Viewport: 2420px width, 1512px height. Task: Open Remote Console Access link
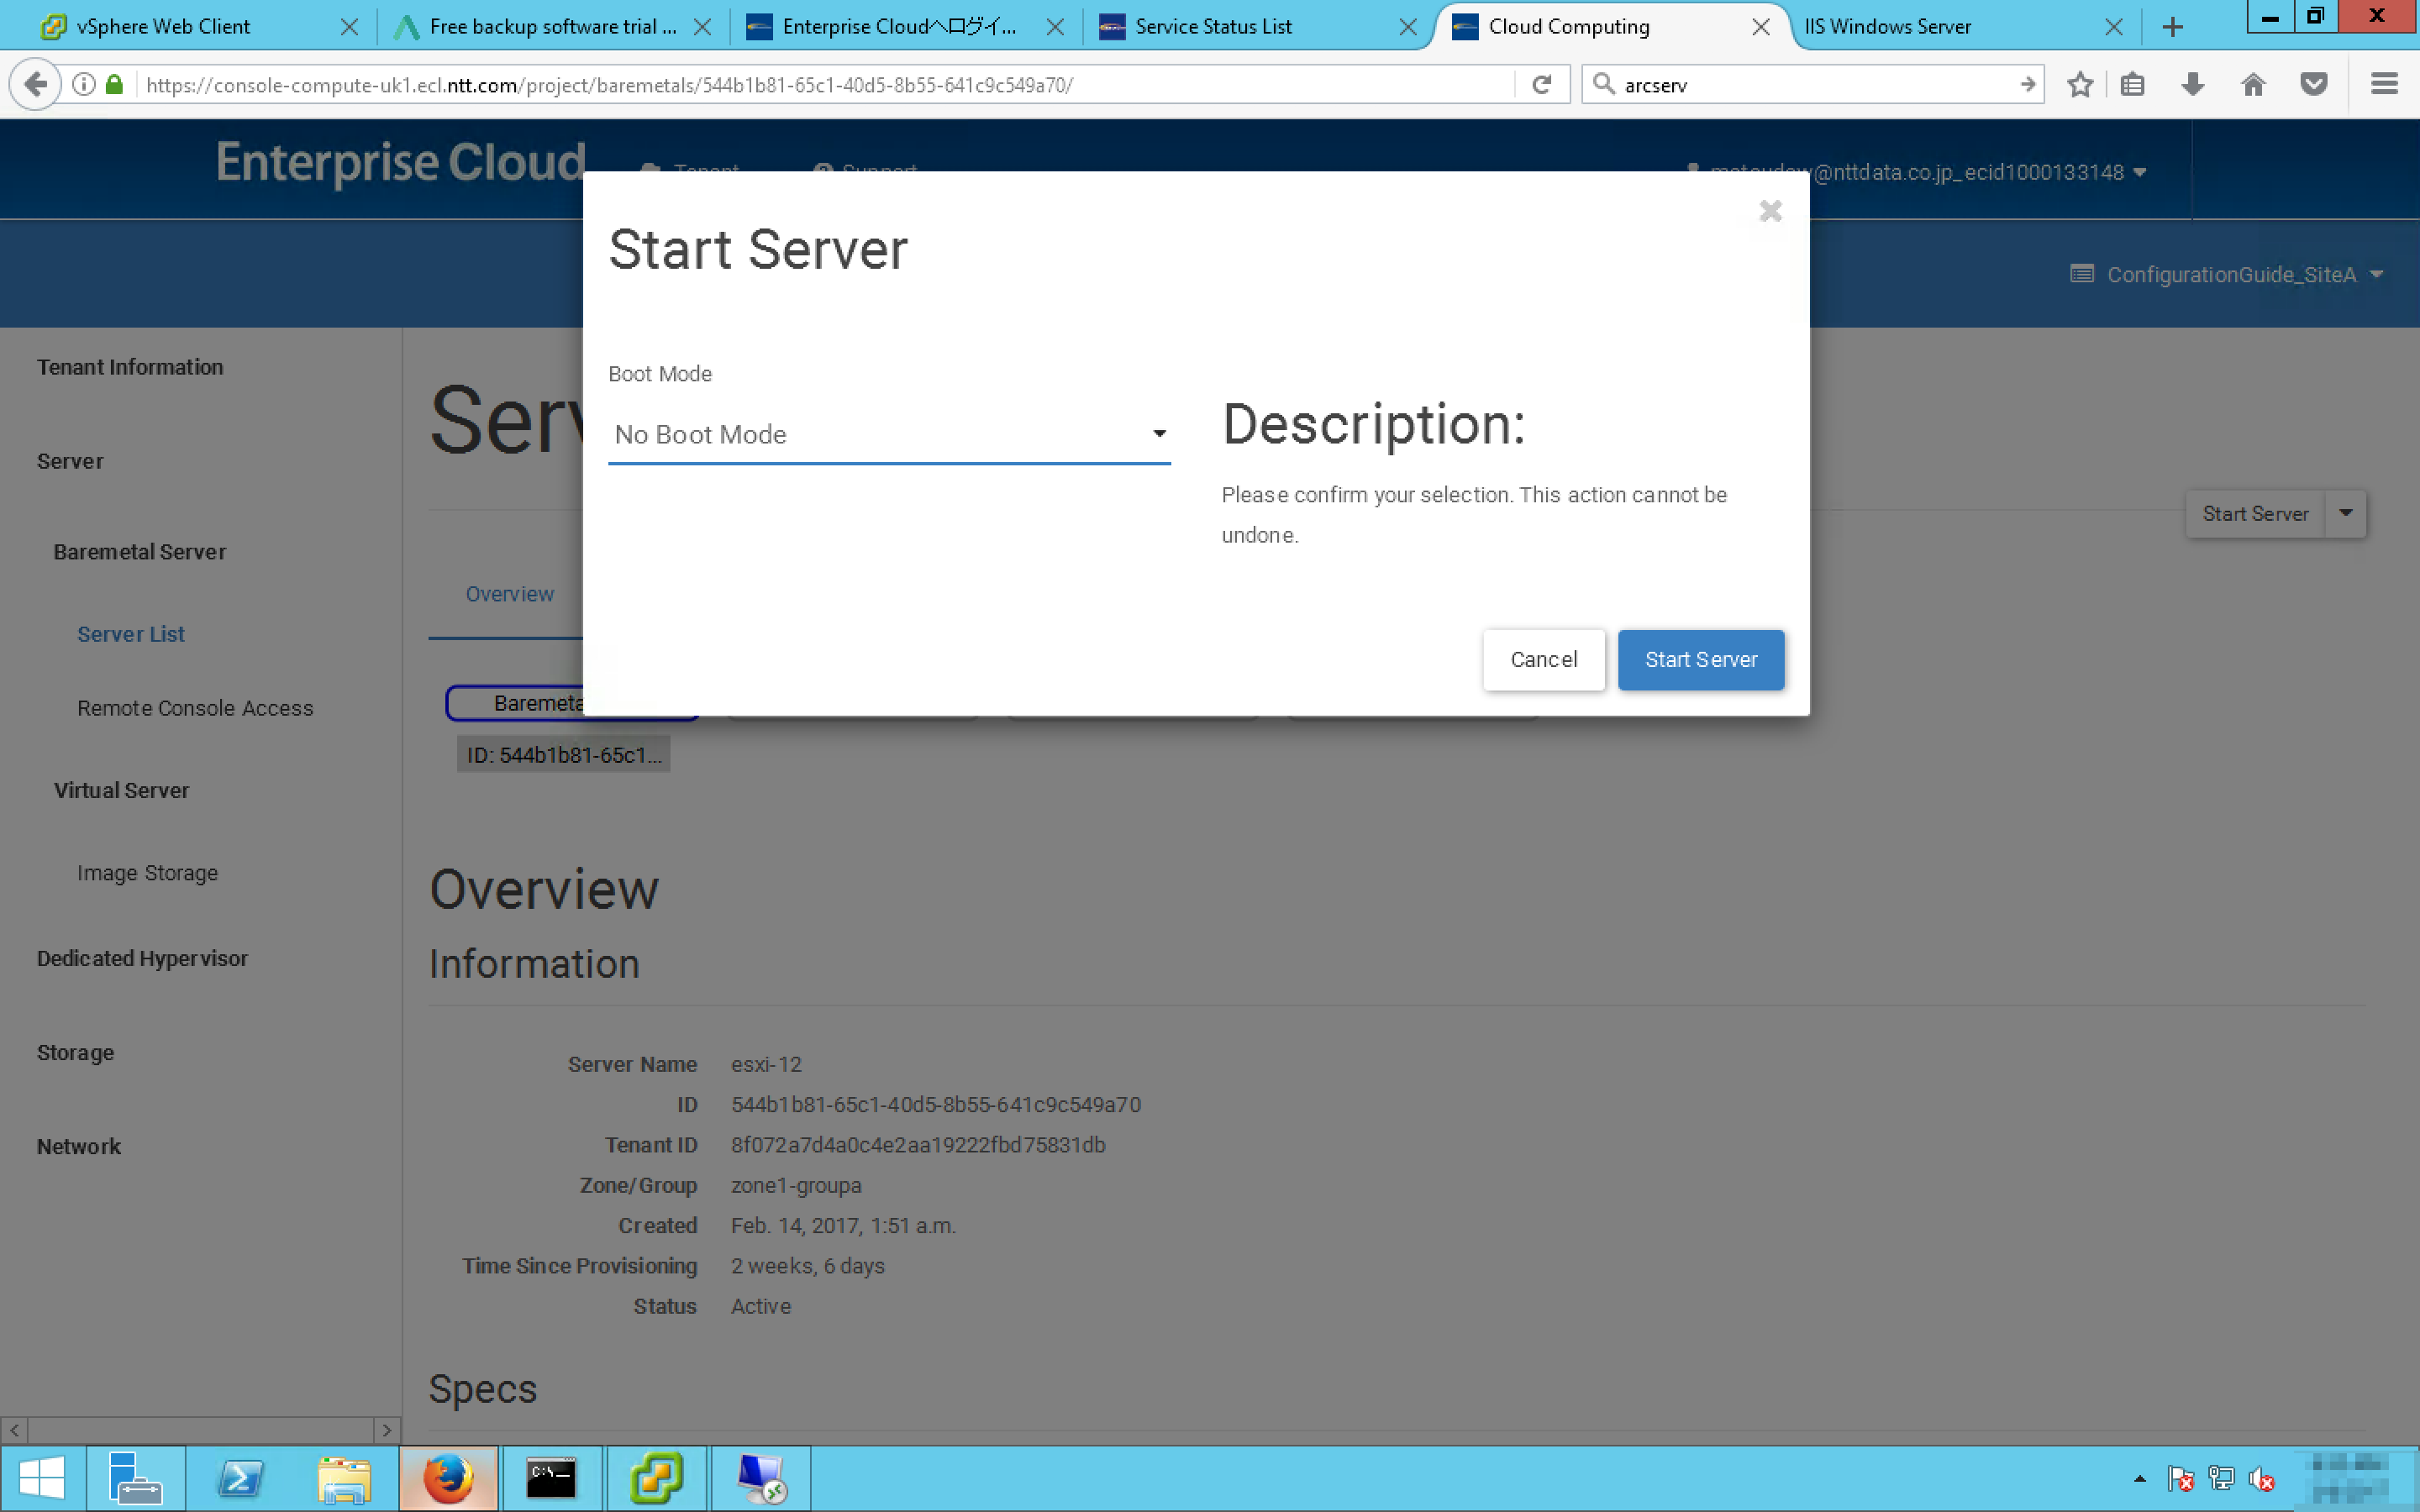[195, 708]
